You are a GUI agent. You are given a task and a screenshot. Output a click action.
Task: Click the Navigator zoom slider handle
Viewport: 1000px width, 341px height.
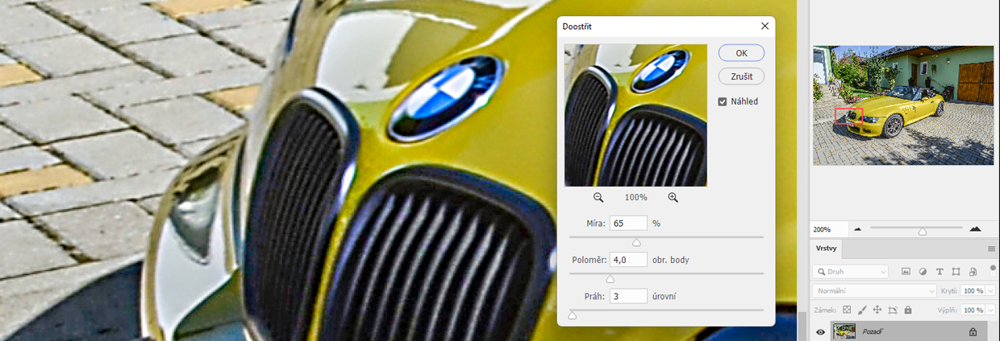(x=923, y=232)
